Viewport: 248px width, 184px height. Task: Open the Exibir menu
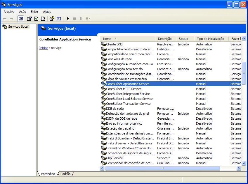[x=34, y=12]
